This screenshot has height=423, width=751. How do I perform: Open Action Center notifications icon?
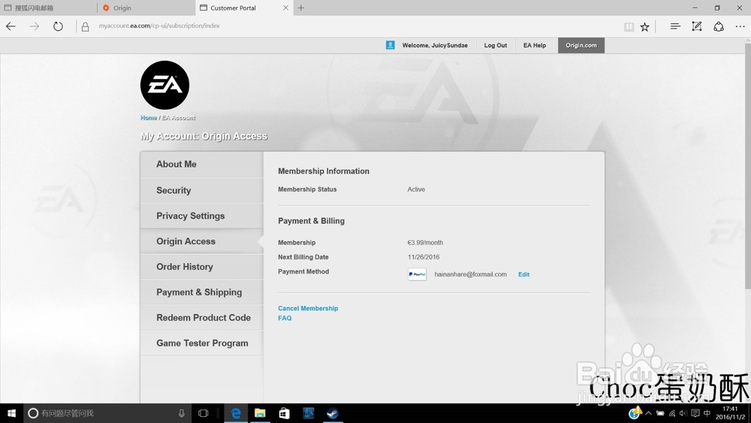695,413
